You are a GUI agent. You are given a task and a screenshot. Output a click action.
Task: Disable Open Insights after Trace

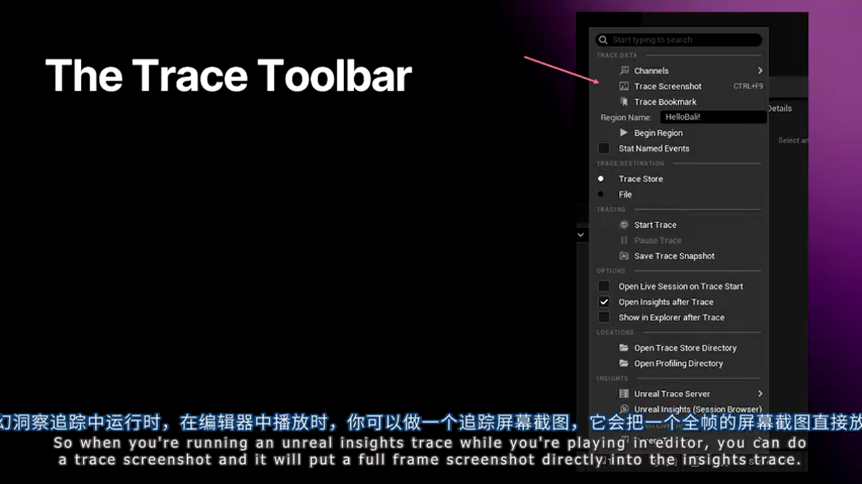[x=603, y=302]
